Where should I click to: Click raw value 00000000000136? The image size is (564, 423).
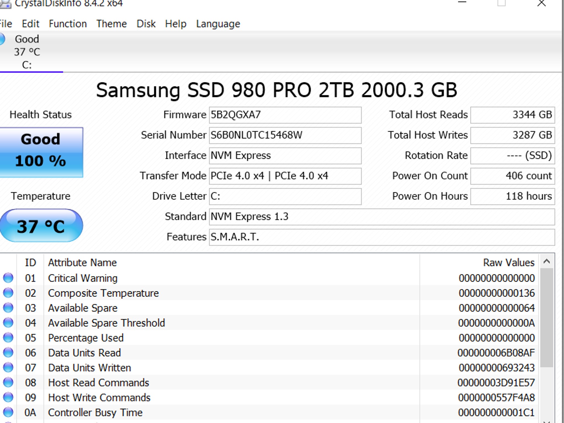(497, 293)
